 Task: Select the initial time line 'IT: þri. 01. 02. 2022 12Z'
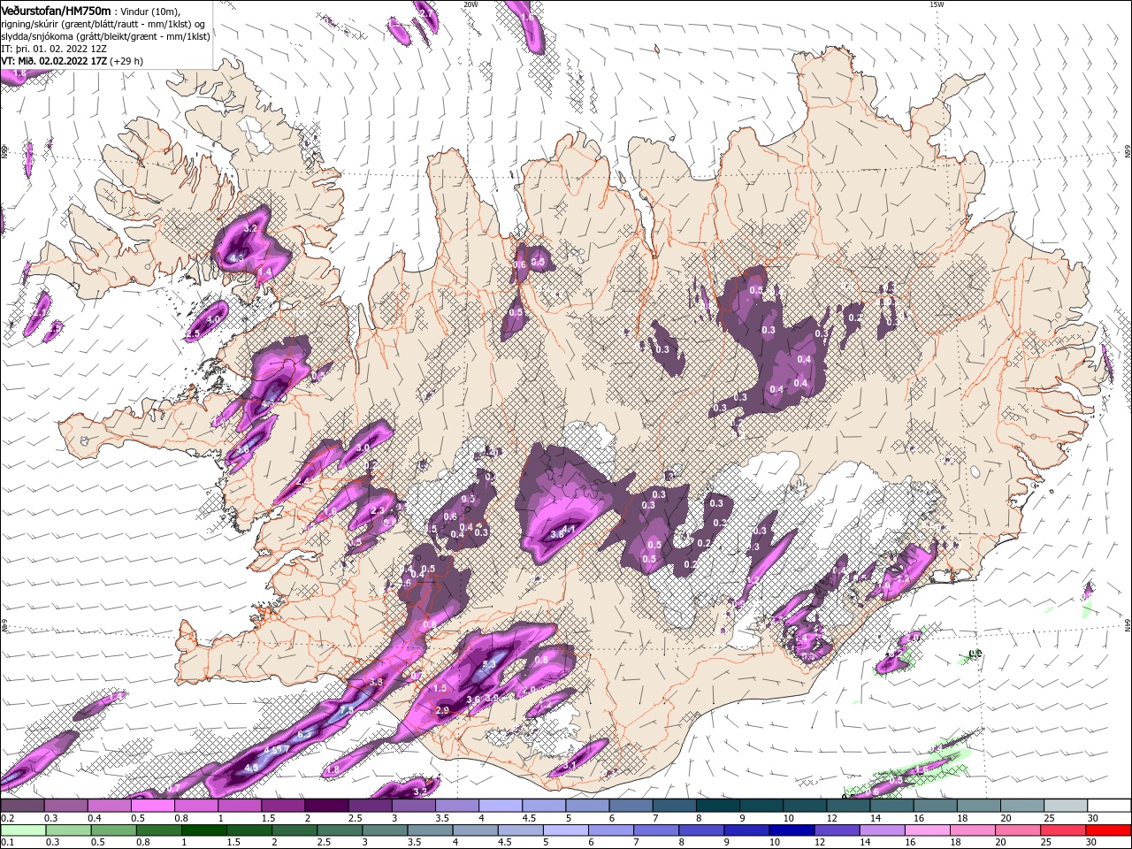pos(54,49)
